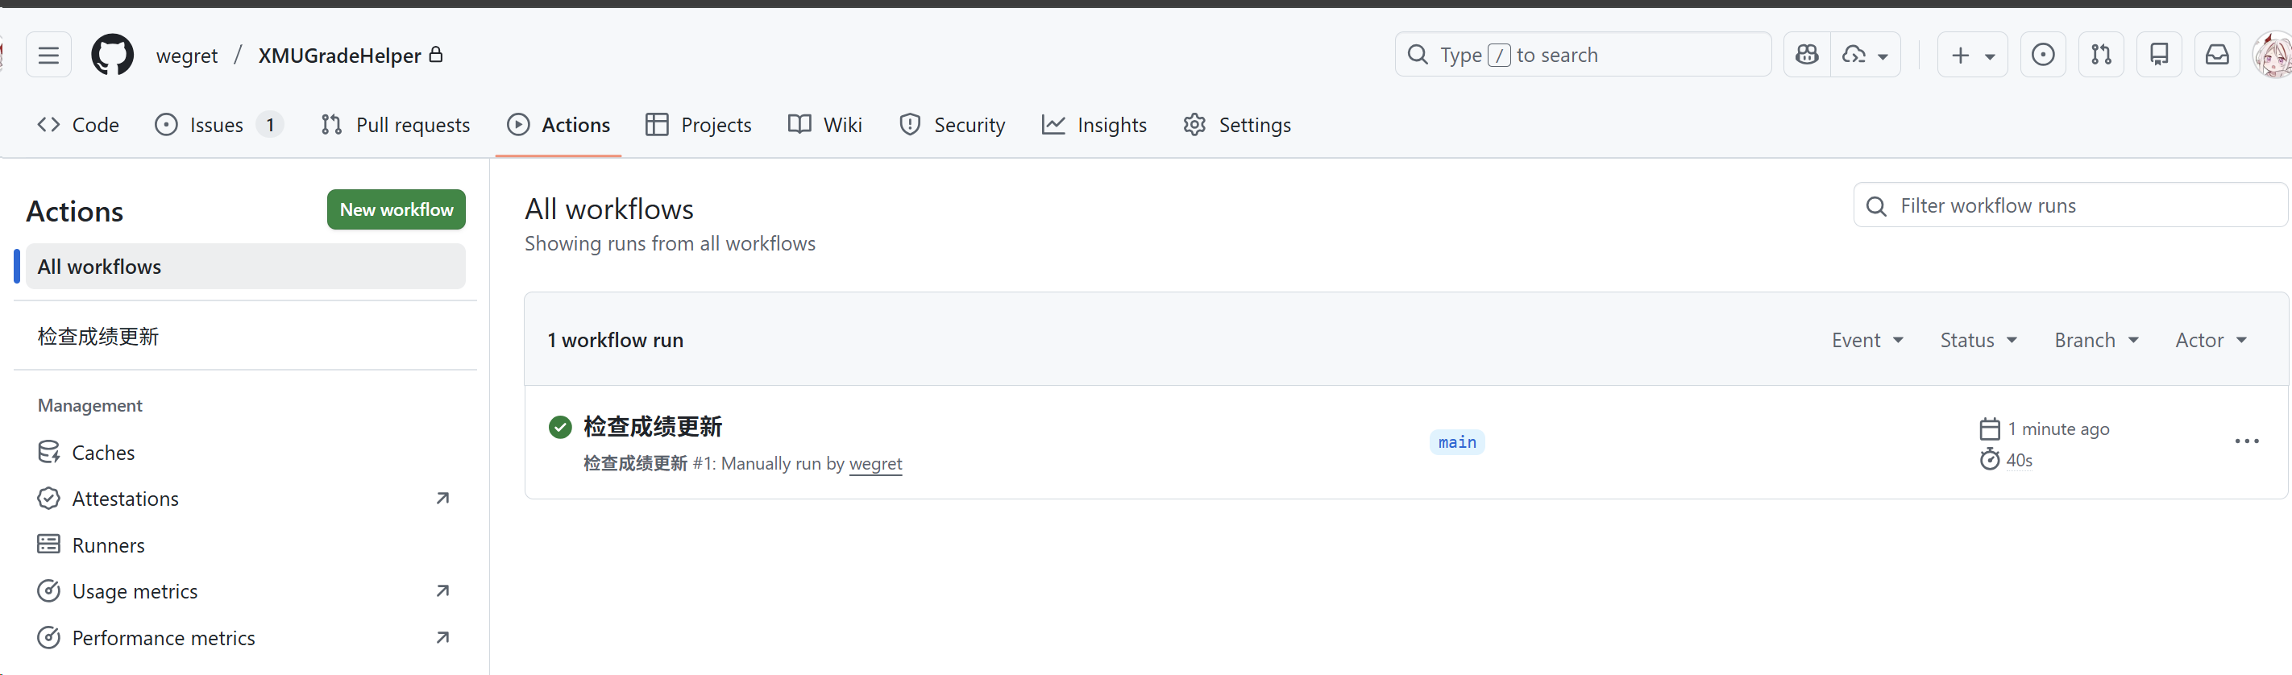Expand the Status filter dropdown
The image size is (2292, 675).
[x=1979, y=340]
